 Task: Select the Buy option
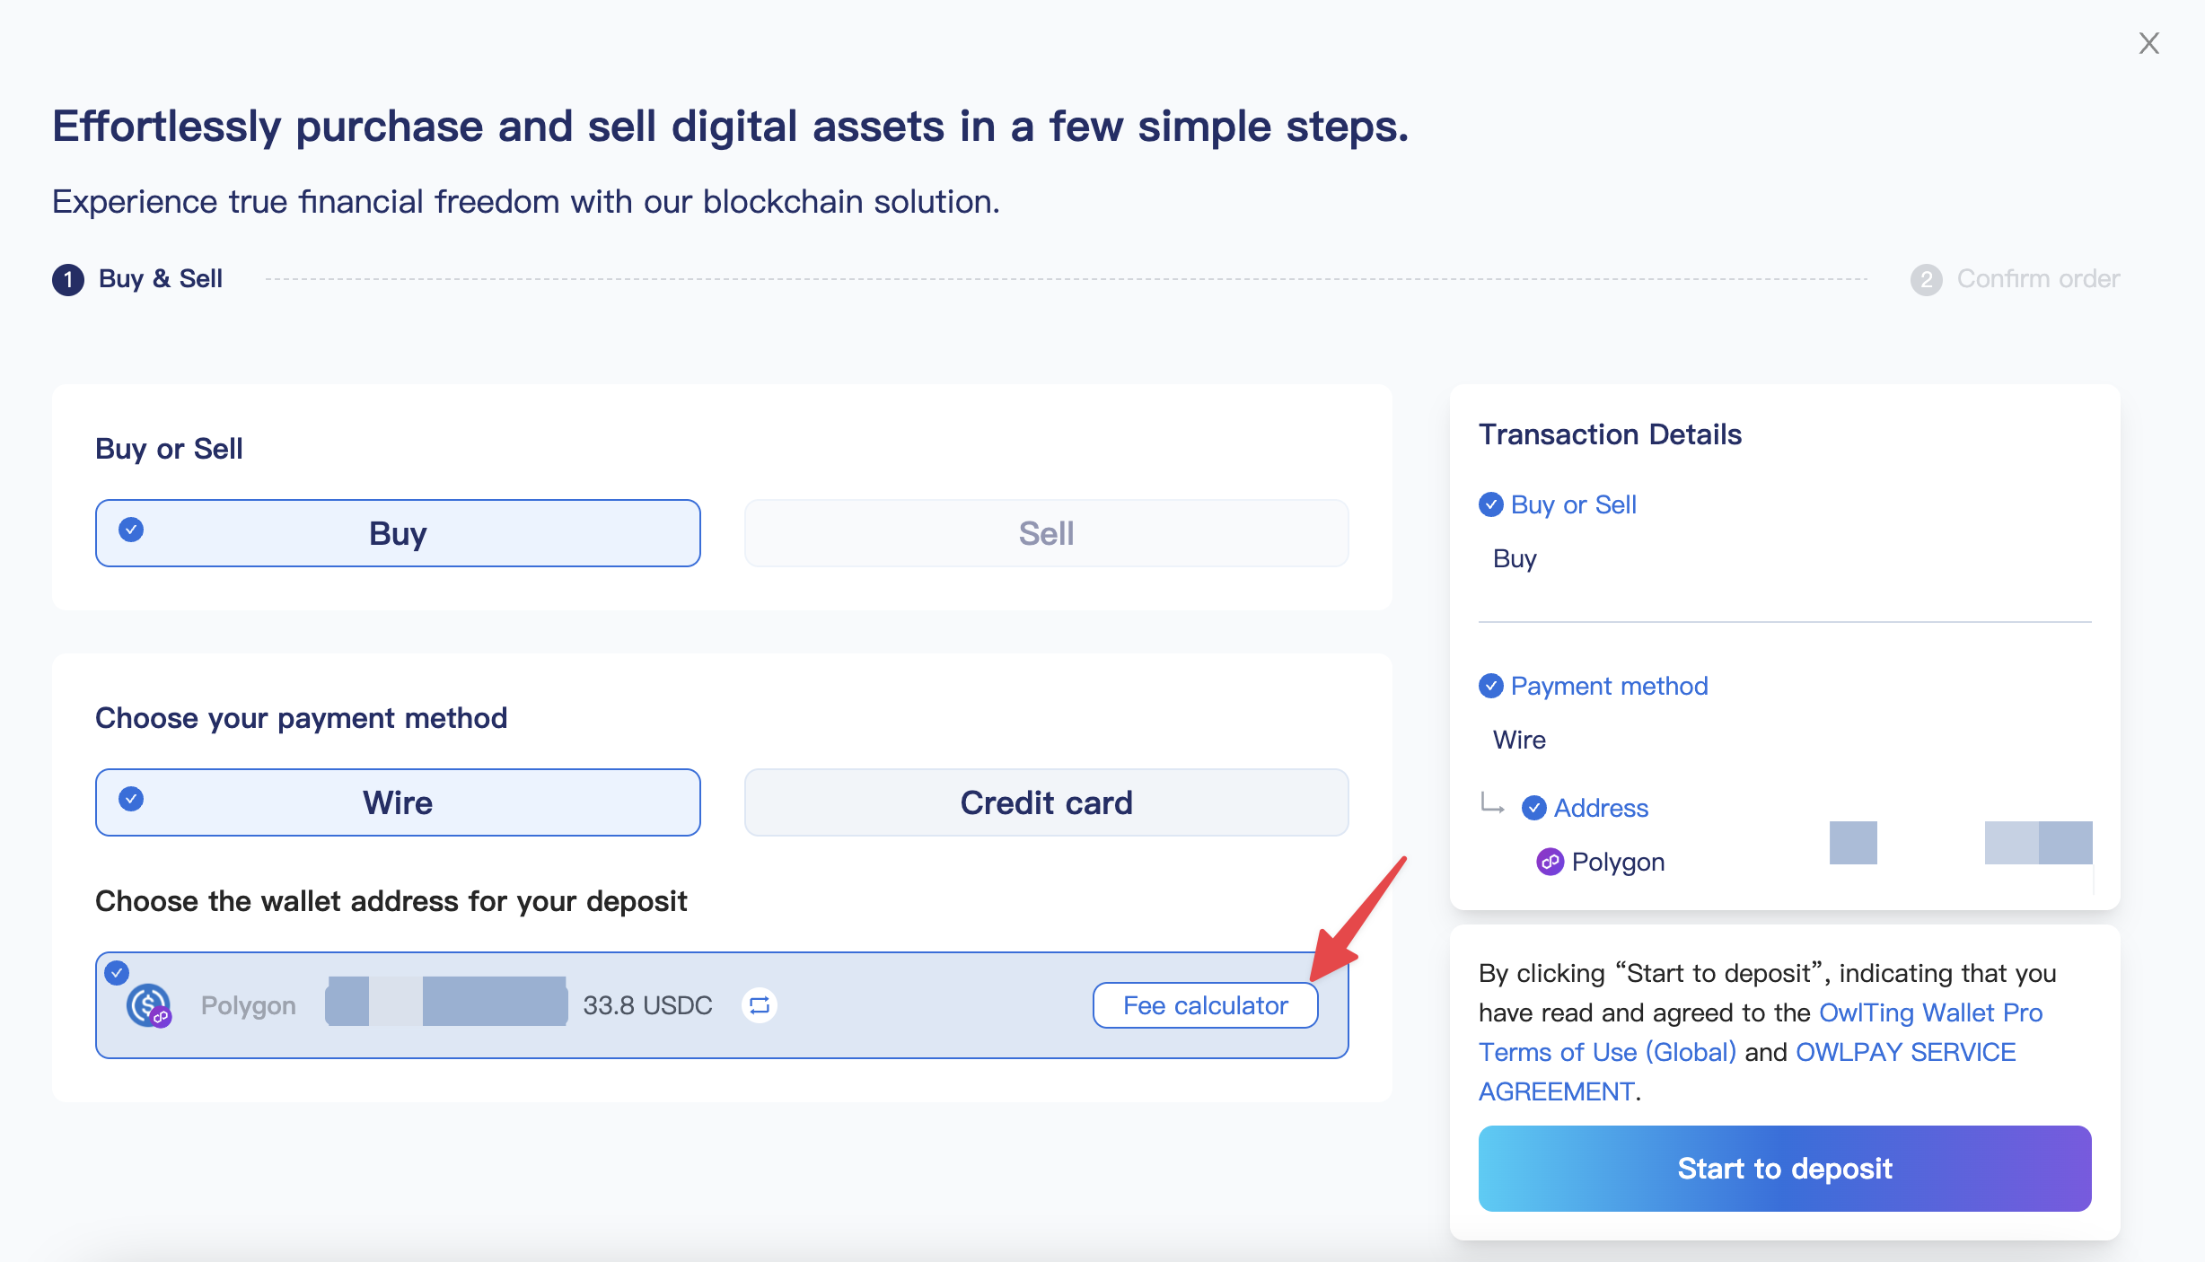(398, 533)
